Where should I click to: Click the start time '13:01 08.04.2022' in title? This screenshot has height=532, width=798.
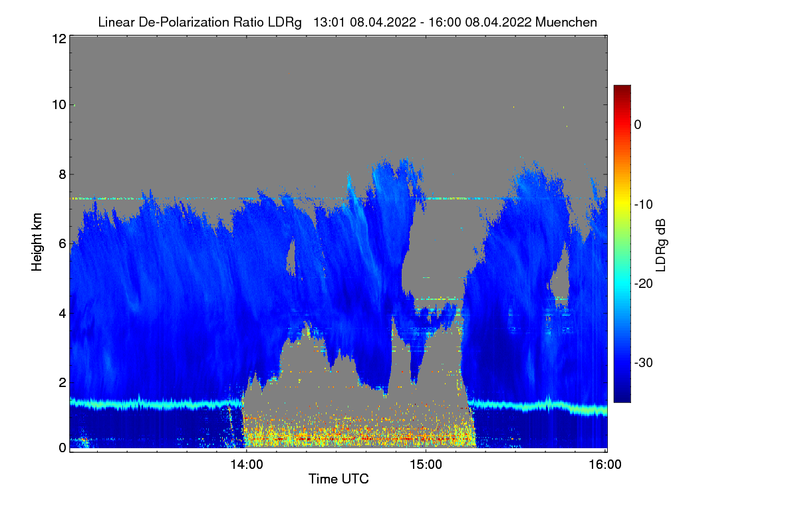(365, 22)
